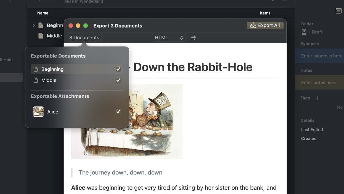Toggle the inspector panel icon at top right

pos(338,11)
